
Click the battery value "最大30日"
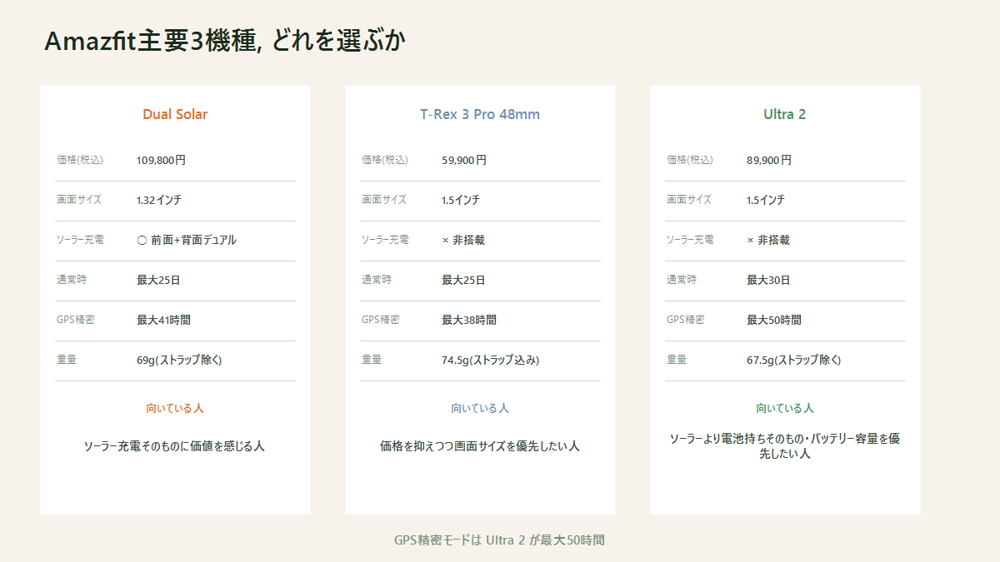768,280
